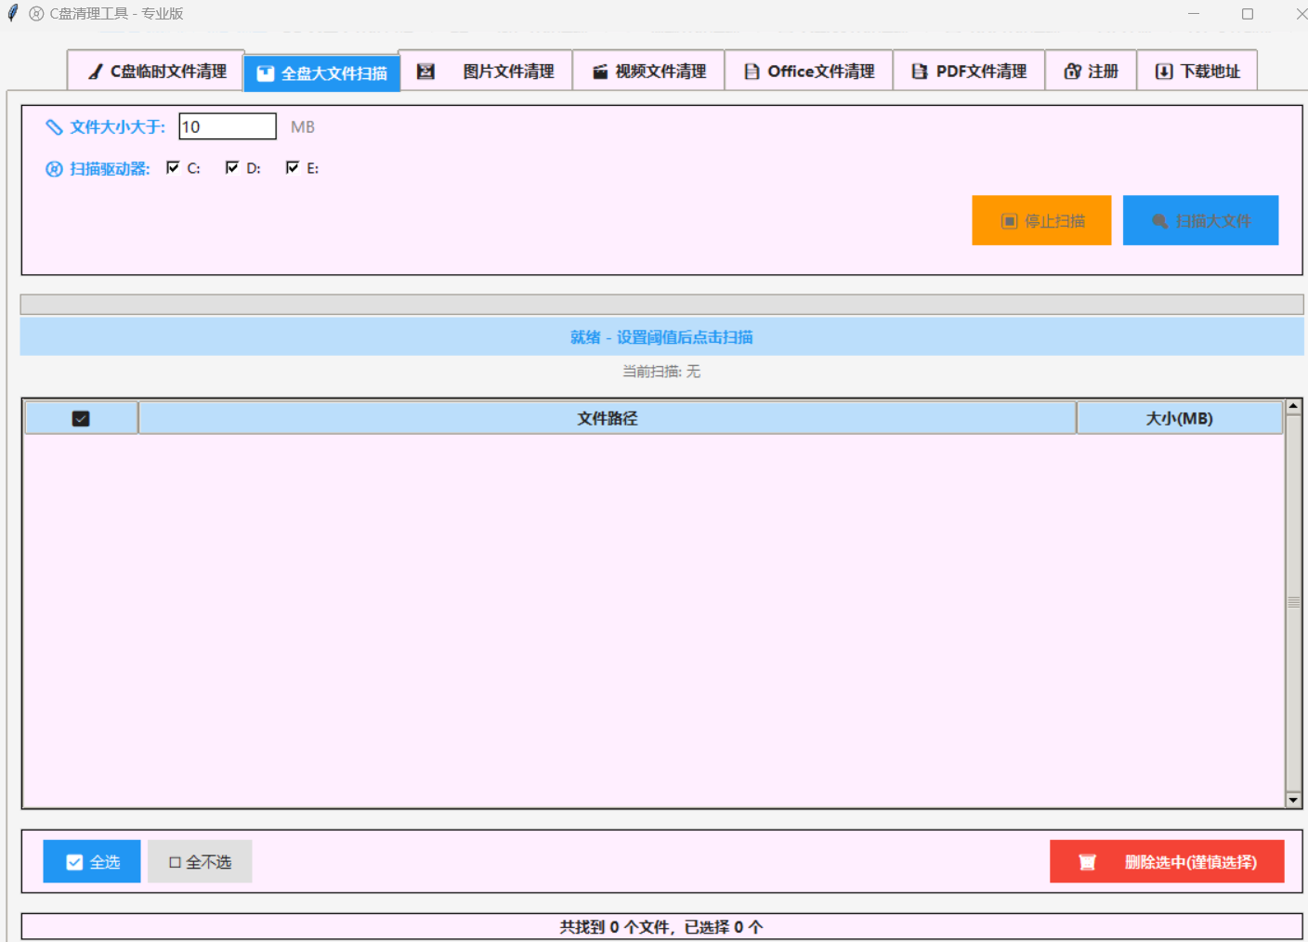
Task: Sort by the 大小(MB) column header
Action: [1179, 419]
